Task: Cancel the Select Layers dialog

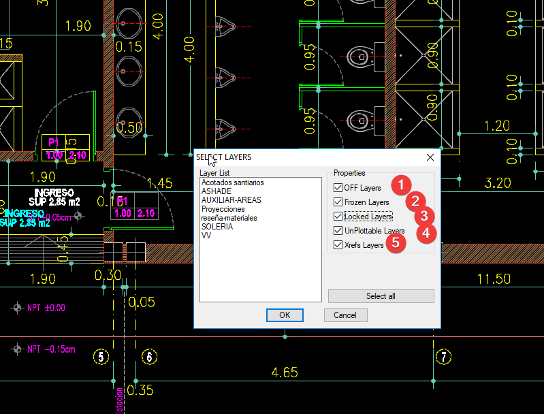Action: click(345, 315)
